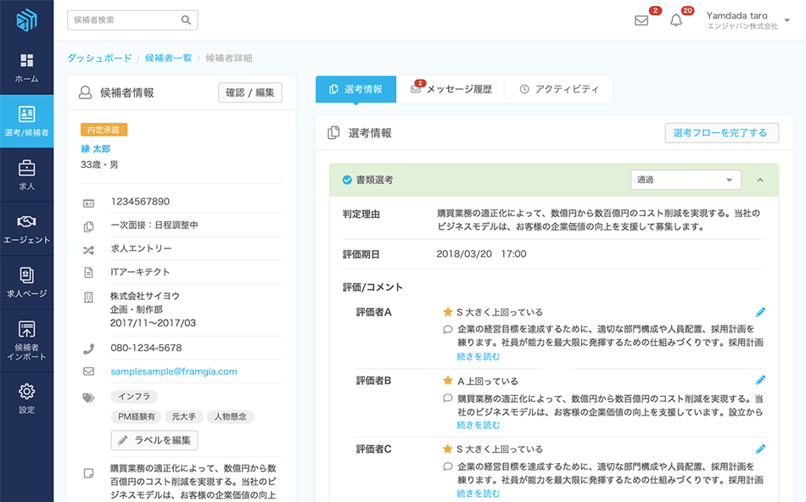This screenshot has height=502, width=806.
Task: Go to ホーム in the sidebar
Action: point(26,68)
